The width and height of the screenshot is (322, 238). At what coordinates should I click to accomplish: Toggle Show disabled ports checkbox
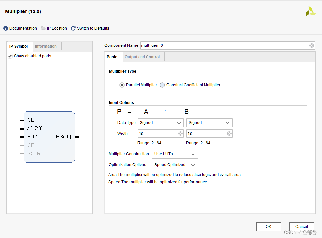point(10,56)
